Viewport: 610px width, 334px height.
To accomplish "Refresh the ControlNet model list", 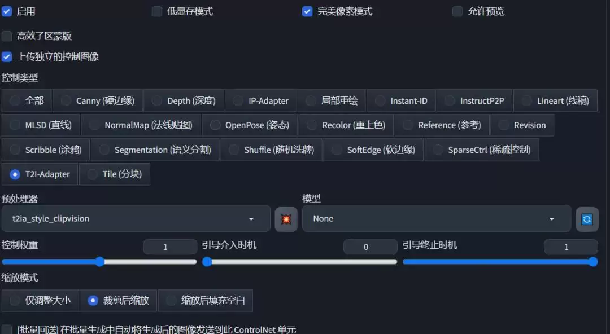I will pos(587,219).
